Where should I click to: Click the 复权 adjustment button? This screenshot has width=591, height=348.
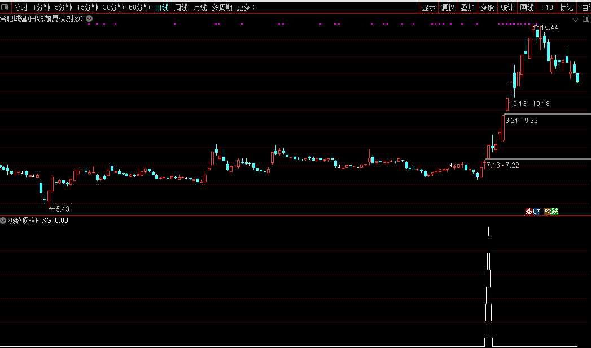(448, 7)
